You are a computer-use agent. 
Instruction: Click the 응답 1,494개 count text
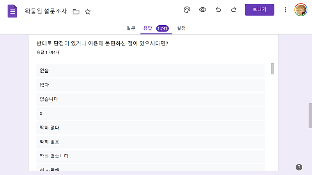pos(48,52)
